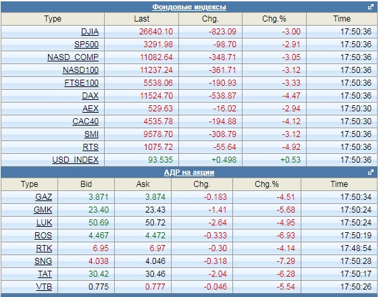
Task: Open the CAC40 index link
Action: coord(86,122)
